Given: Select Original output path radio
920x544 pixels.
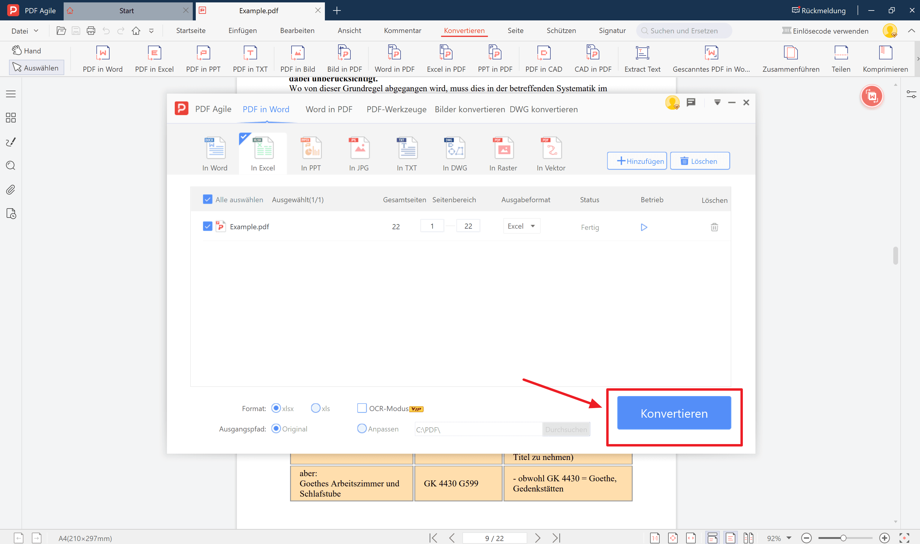Looking at the screenshot, I should click(x=276, y=428).
